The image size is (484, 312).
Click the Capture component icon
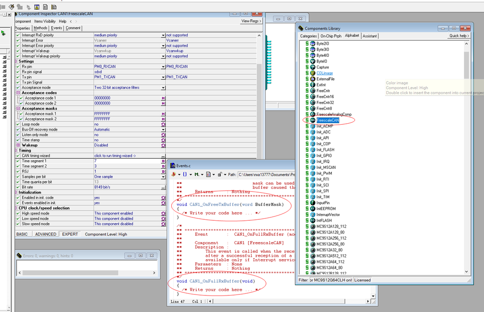(313, 67)
